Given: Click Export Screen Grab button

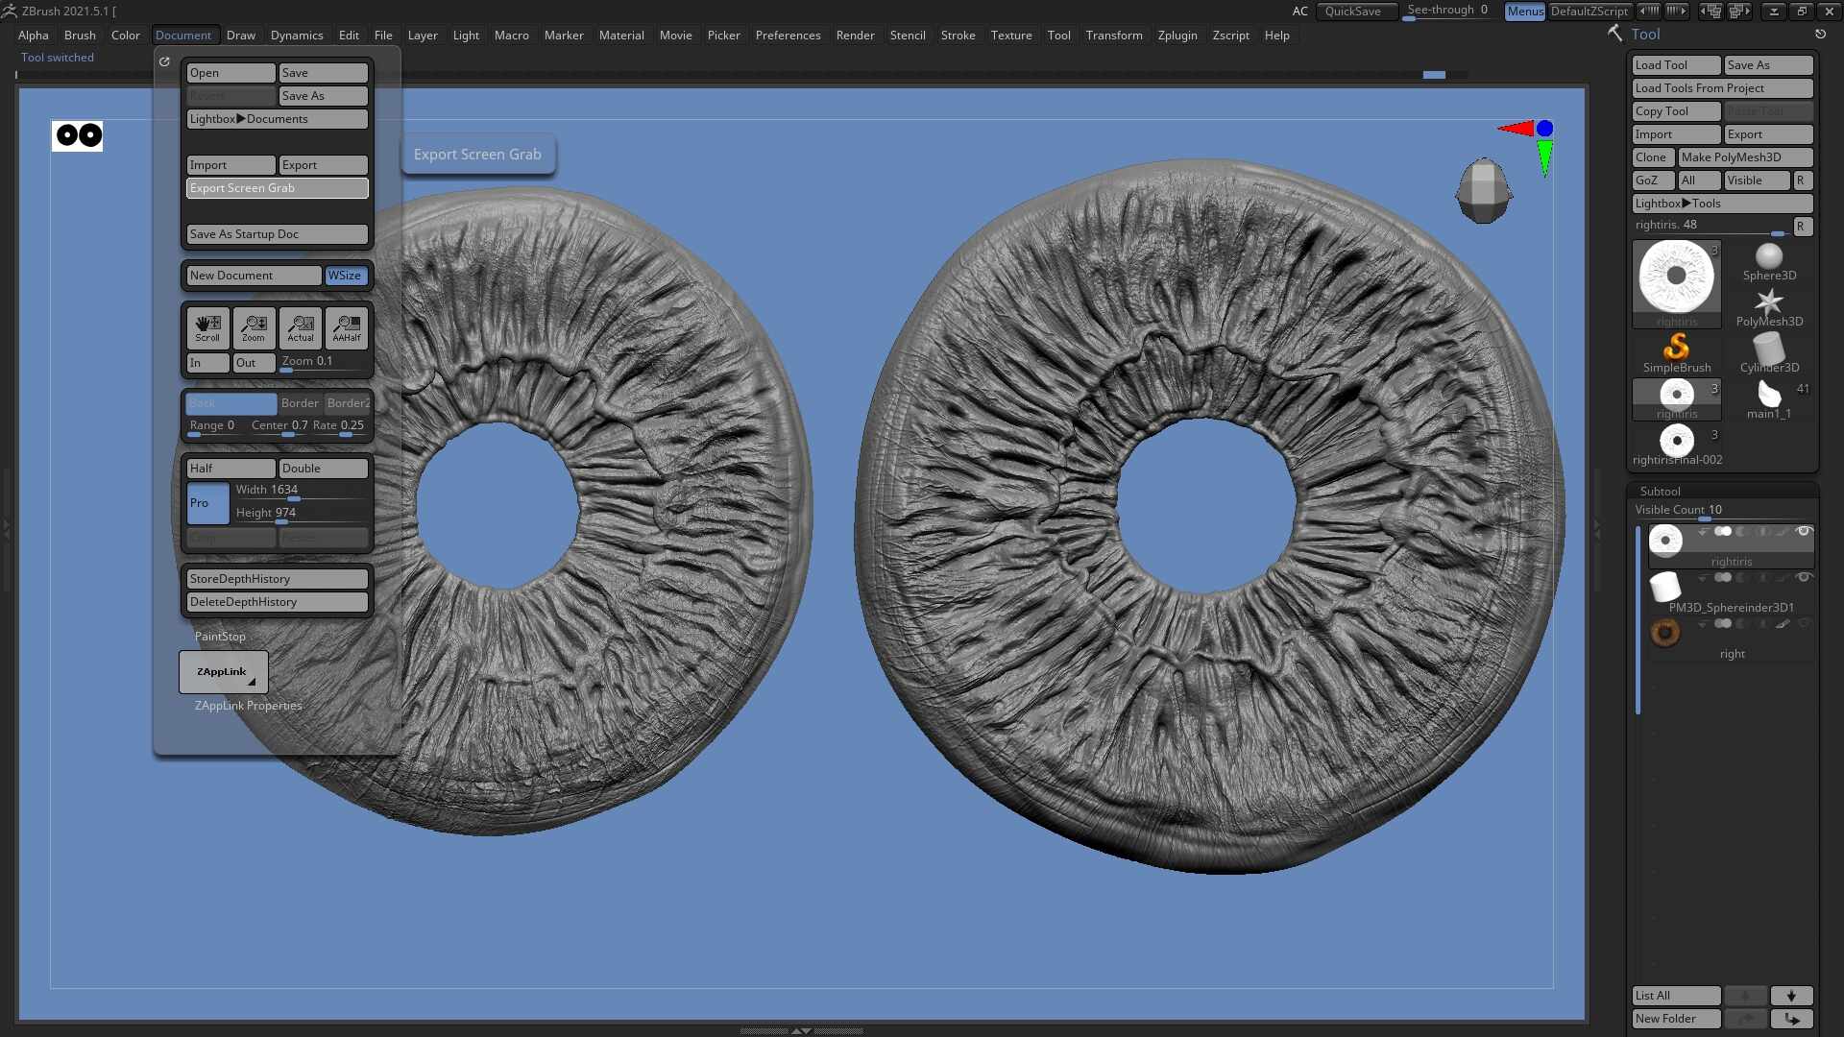Looking at the screenshot, I should click(x=277, y=188).
